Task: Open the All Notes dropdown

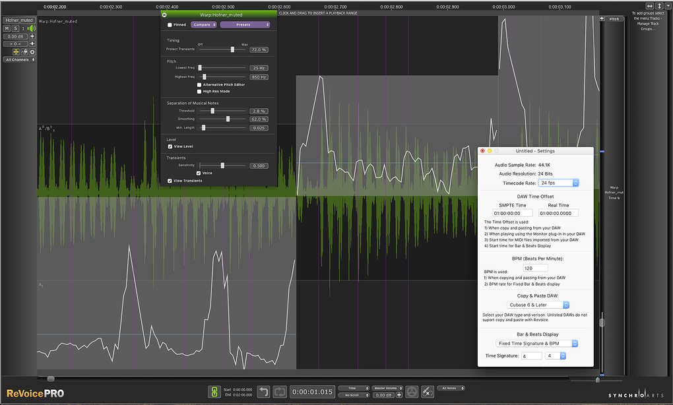Action: tap(451, 389)
